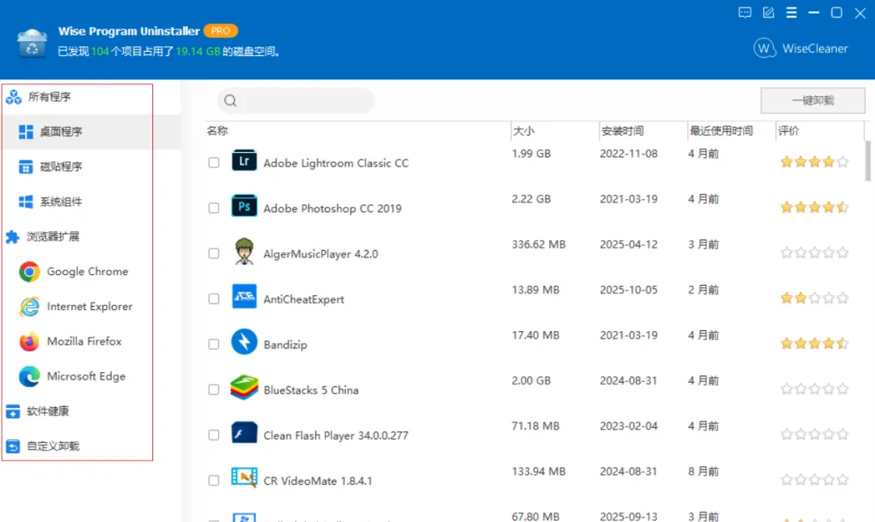Click the 2025-10-05 install date
Screen dimensions: 875x522
click(629, 290)
